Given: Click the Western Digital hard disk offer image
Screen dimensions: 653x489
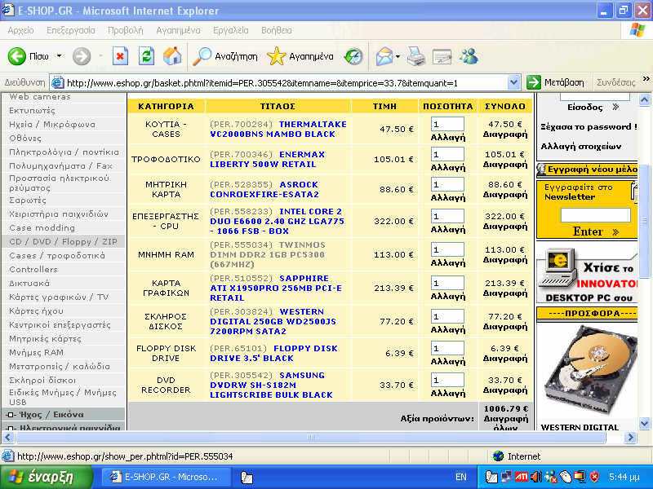Looking at the screenshot, I should 589,370.
